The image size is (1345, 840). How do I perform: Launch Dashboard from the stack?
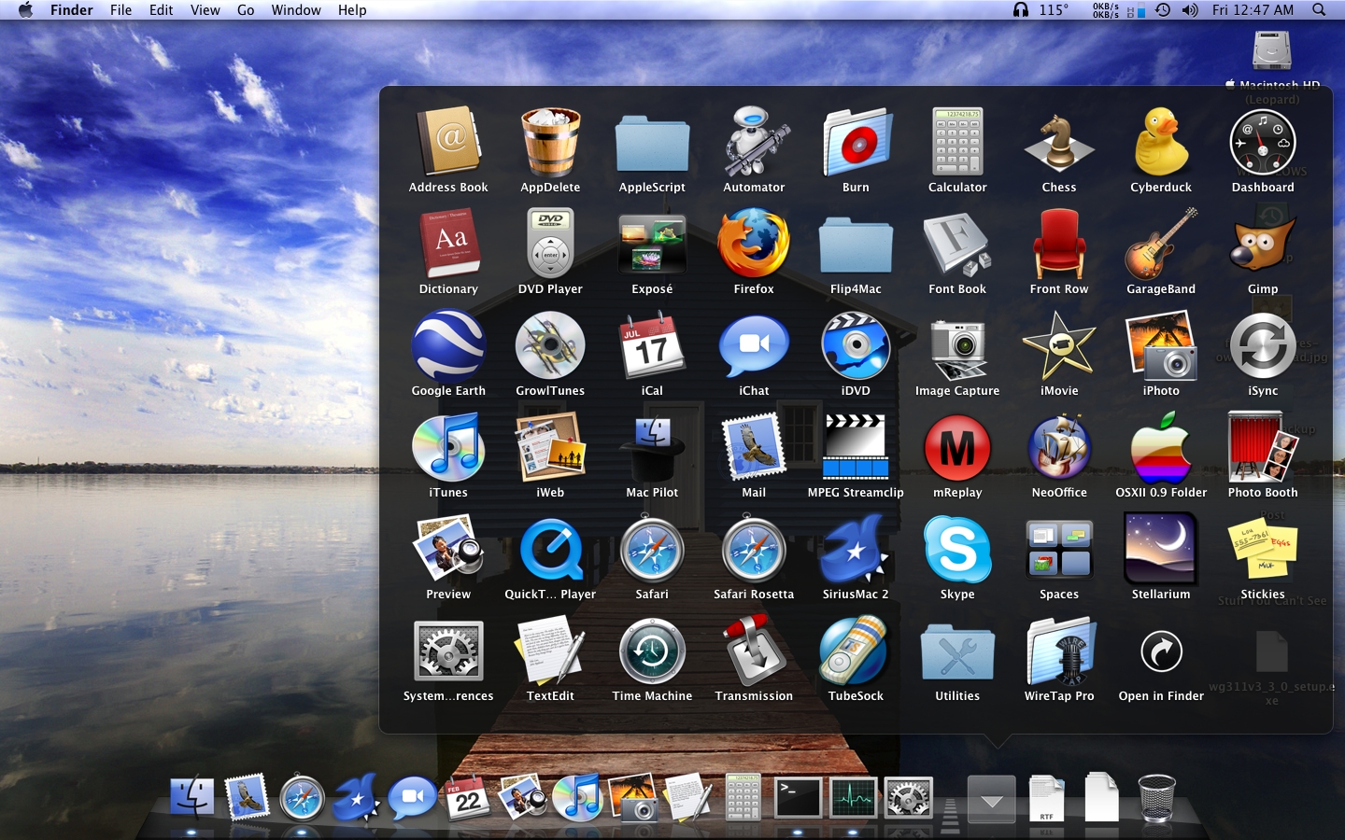pyautogui.click(x=1263, y=143)
